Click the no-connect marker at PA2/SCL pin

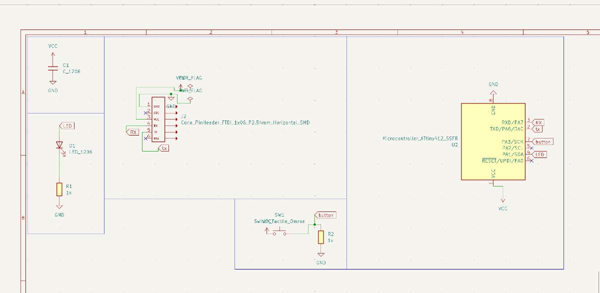tap(531, 148)
